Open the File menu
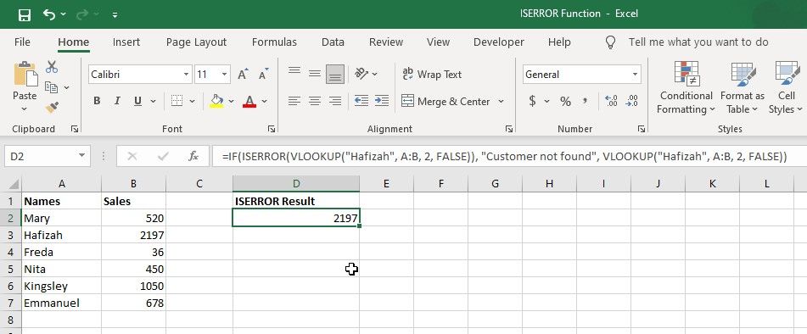This screenshot has height=334, width=807. coord(22,42)
